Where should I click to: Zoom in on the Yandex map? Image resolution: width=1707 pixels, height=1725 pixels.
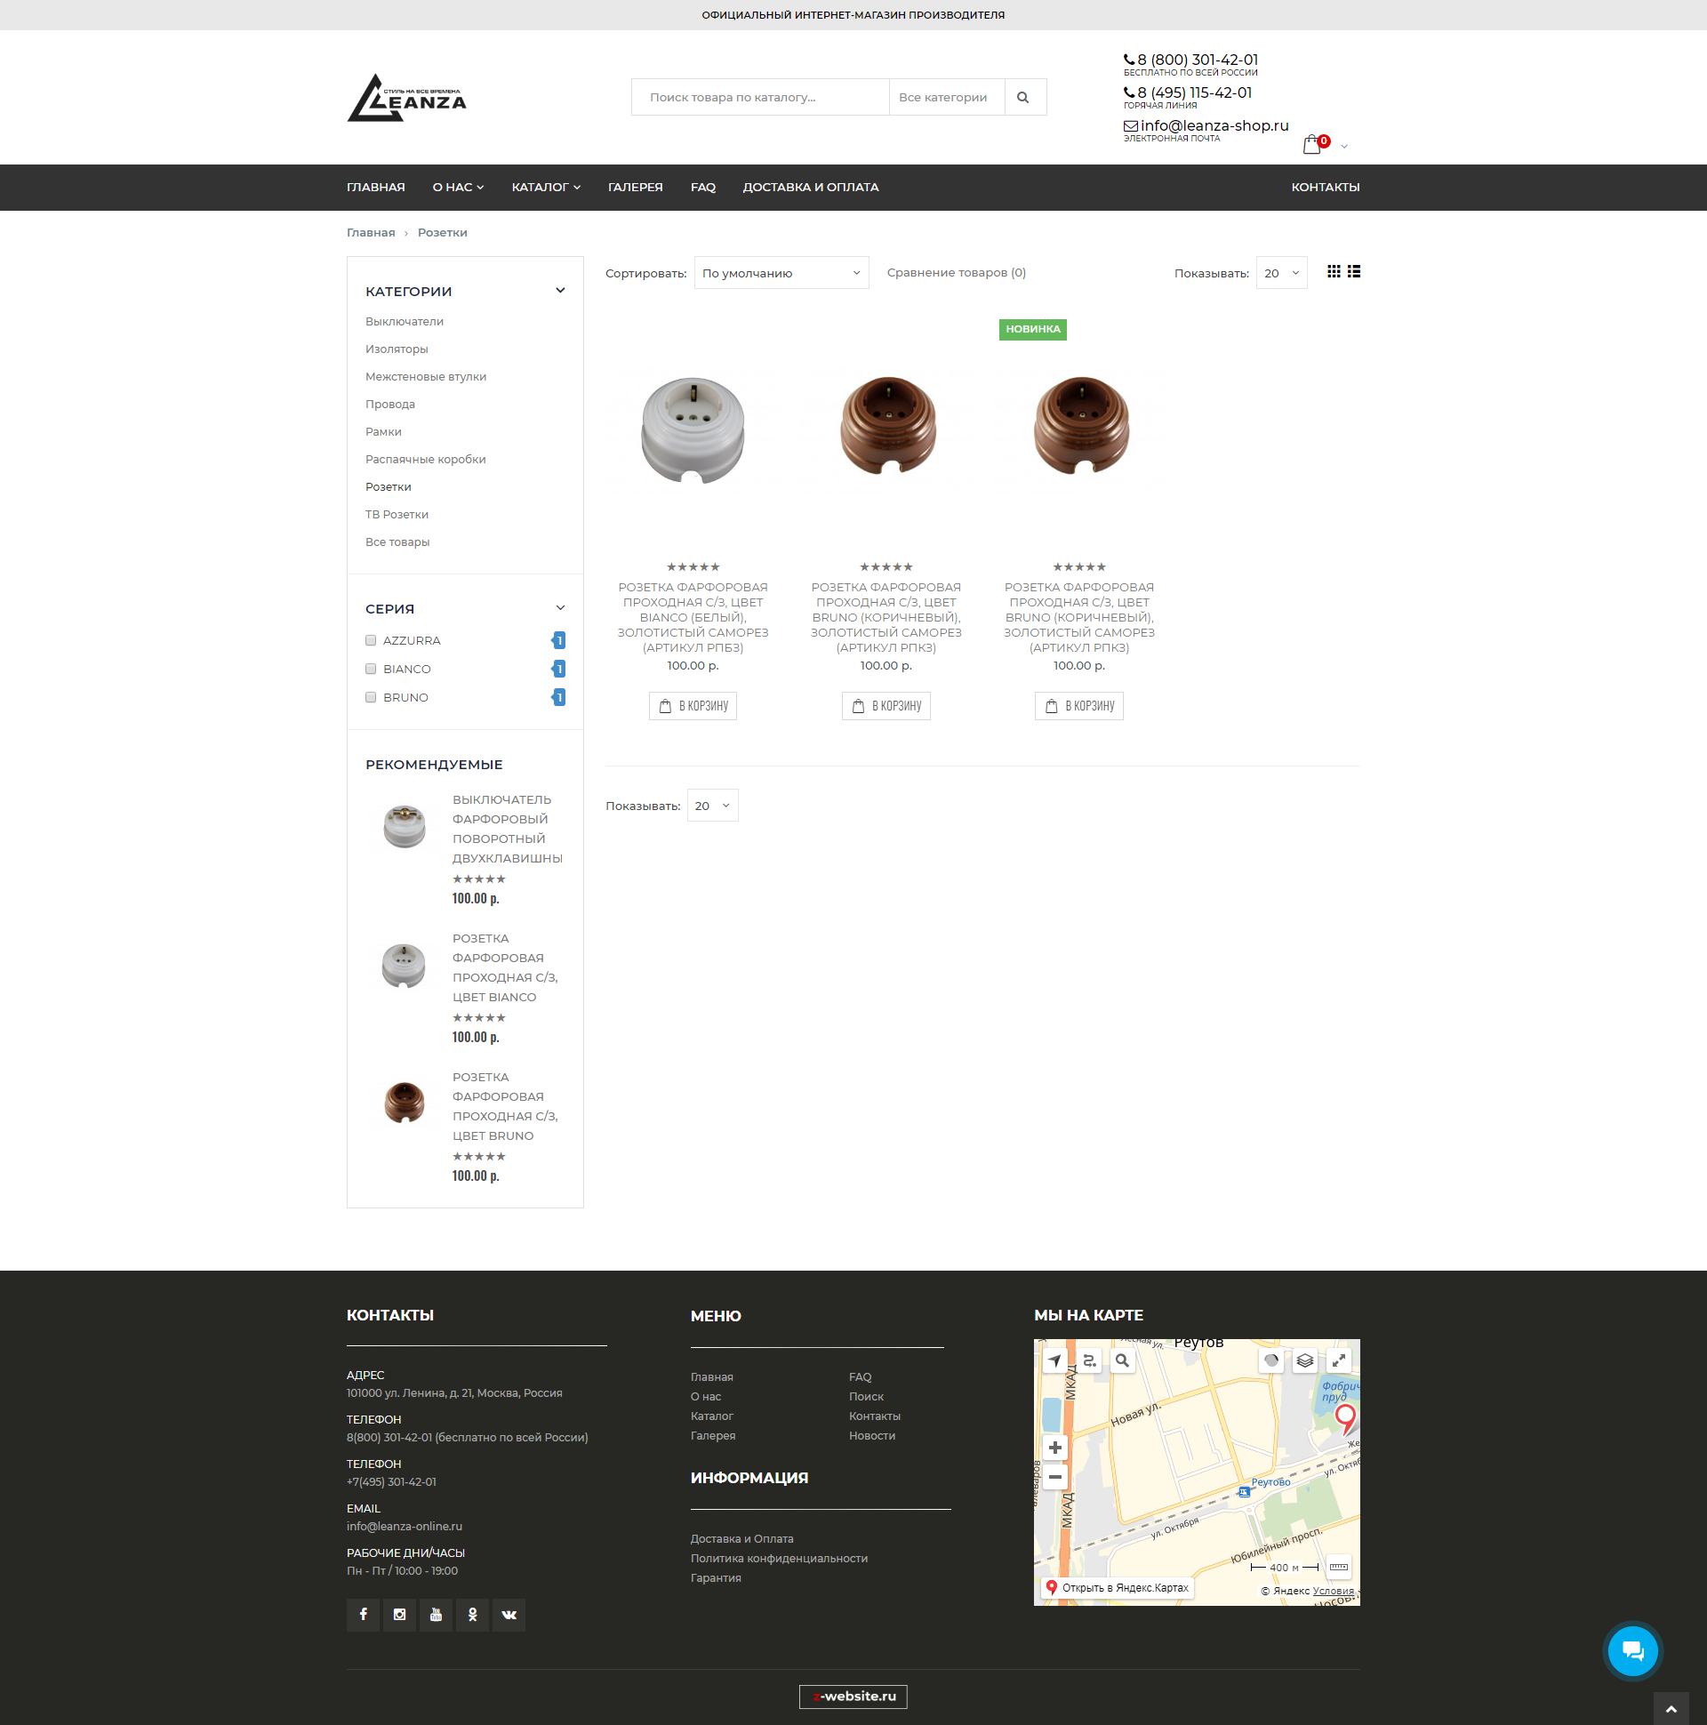(x=1055, y=1448)
